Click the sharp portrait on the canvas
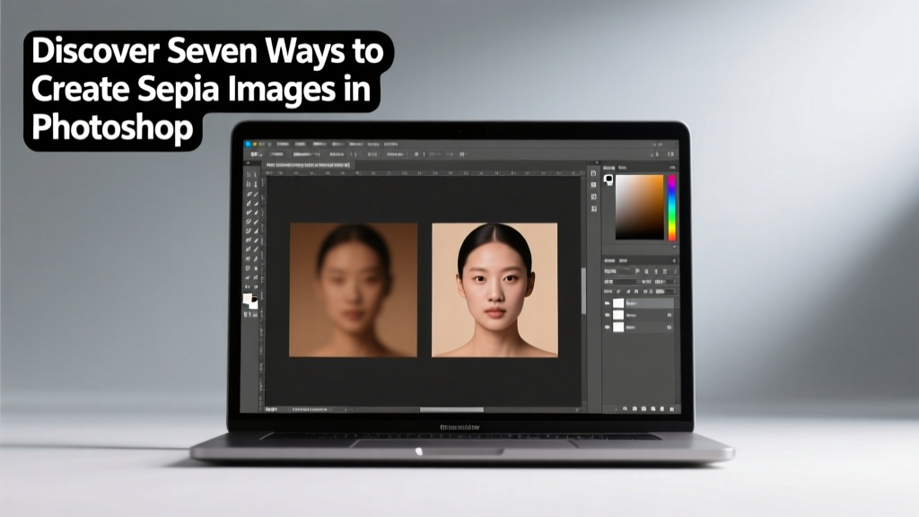This screenshot has height=517, width=919. [x=495, y=290]
